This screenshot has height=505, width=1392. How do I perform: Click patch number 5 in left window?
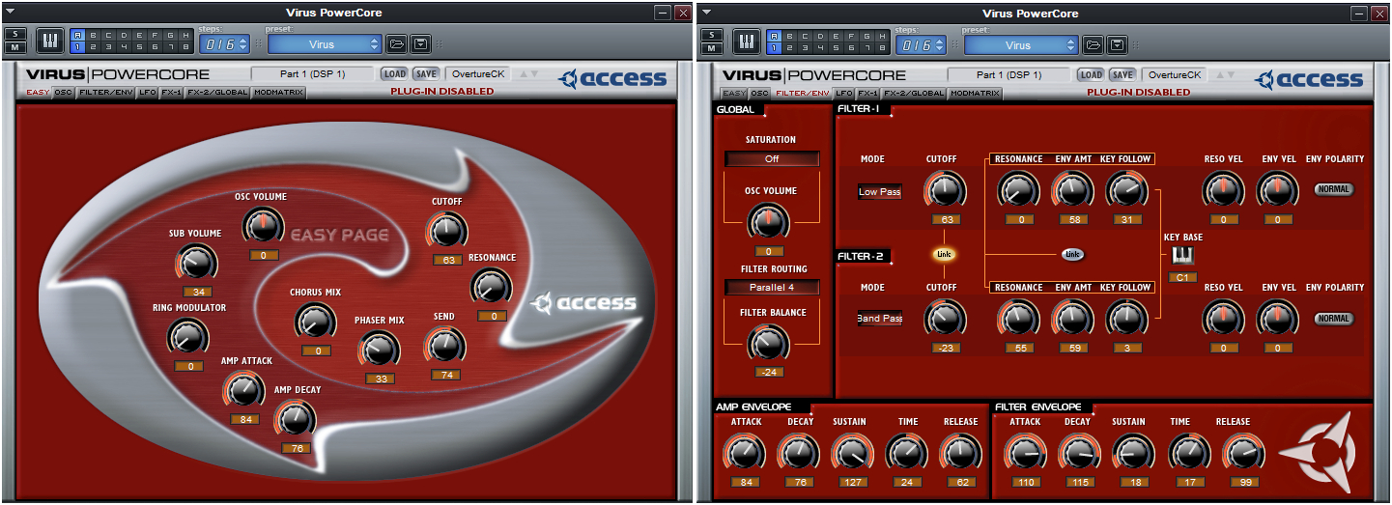click(140, 47)
